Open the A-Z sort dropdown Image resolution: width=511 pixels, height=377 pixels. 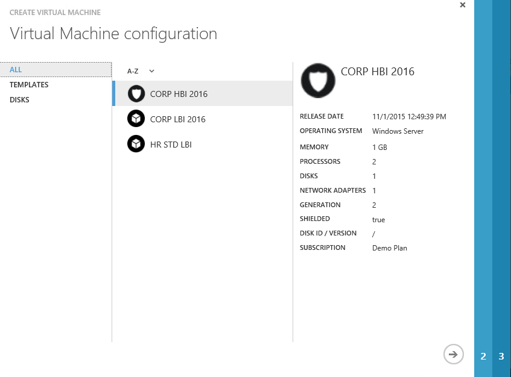[x=141, y=71]
